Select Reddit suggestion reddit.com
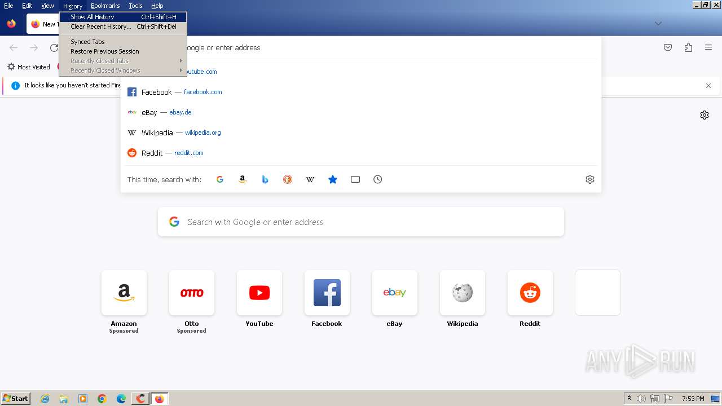This screenshot has height=406, width=722. click(361, 153)
